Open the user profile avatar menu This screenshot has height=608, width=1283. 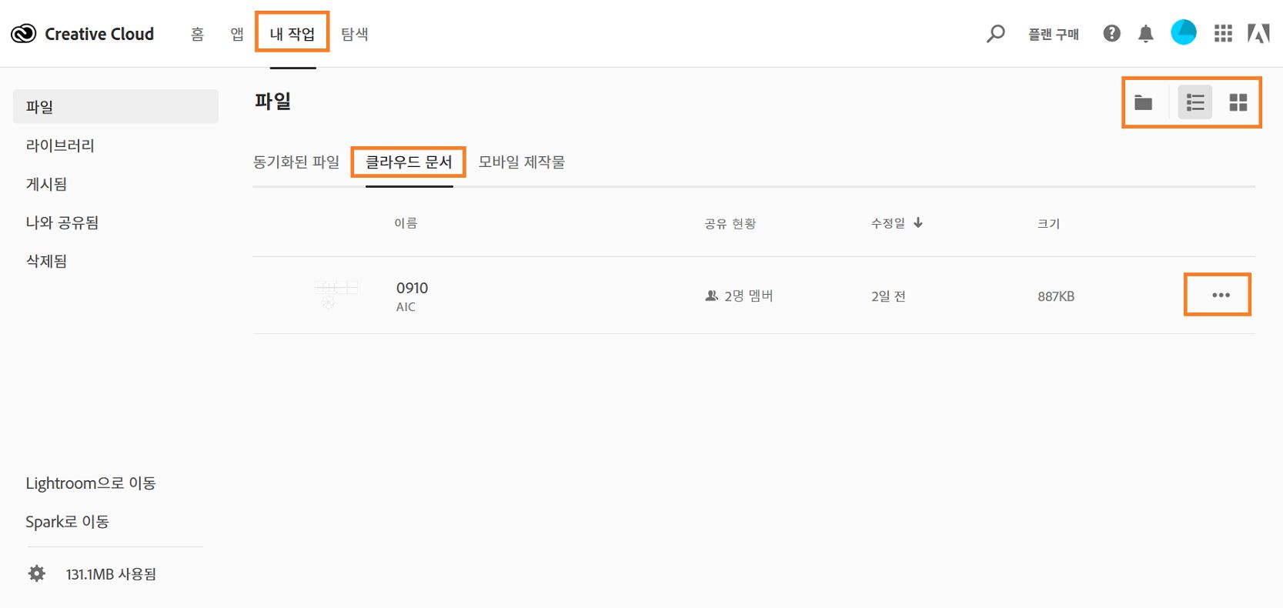[x=1183, y=33]
